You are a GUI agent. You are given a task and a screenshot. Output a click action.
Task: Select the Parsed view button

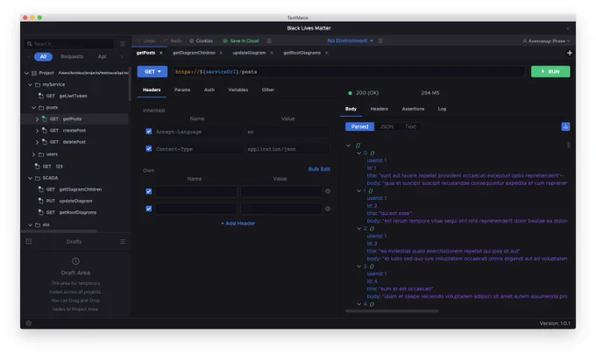(359, 126)
